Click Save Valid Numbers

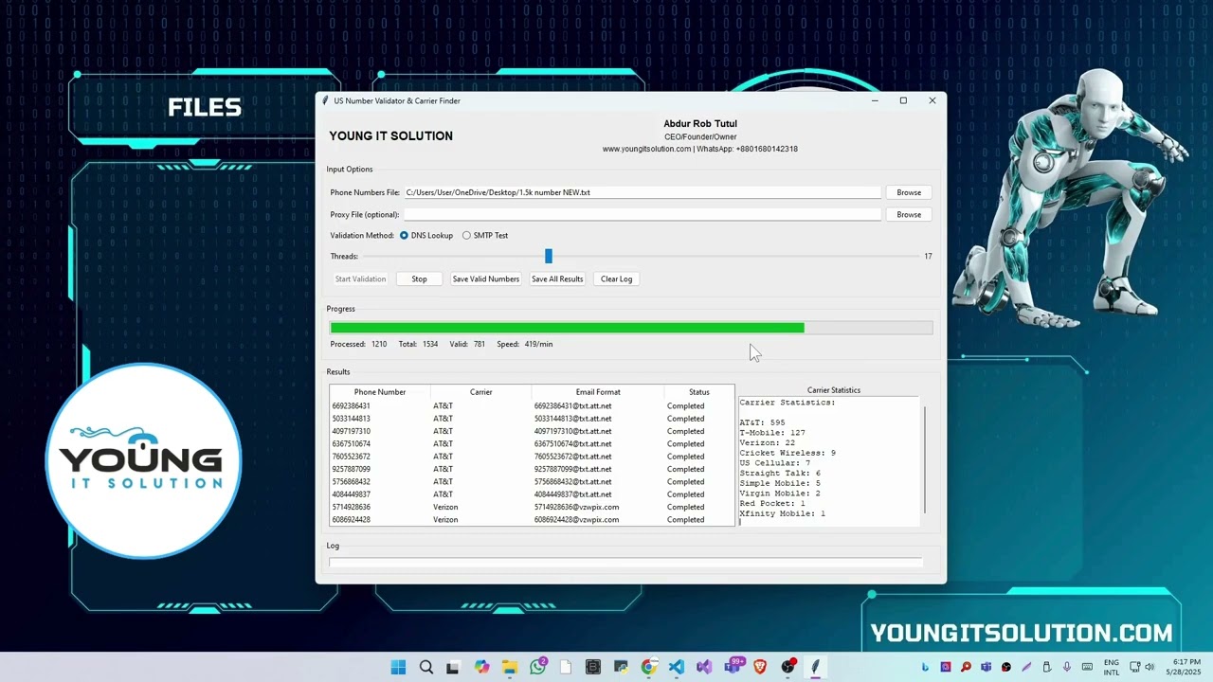[486, 278]
